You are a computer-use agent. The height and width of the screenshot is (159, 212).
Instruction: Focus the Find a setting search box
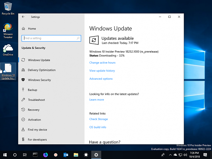point(51,38)
